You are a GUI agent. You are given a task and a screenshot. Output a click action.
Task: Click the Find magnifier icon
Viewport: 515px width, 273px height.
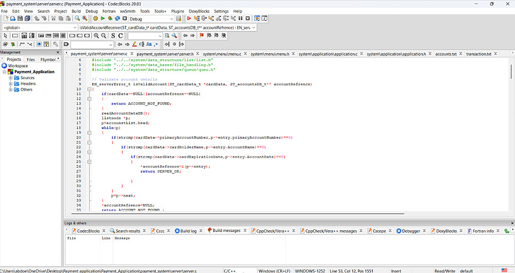[77, 19]
